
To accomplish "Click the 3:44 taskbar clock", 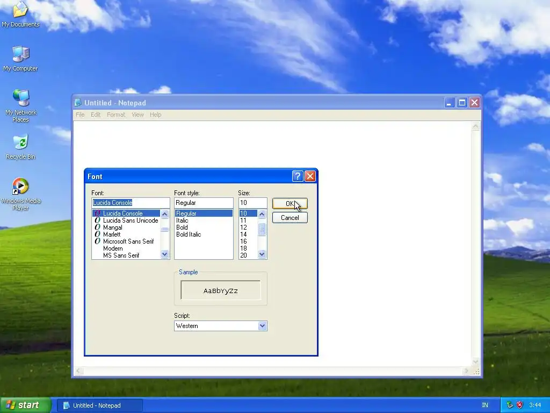I will pyautogui.click(x=535, y=405).
